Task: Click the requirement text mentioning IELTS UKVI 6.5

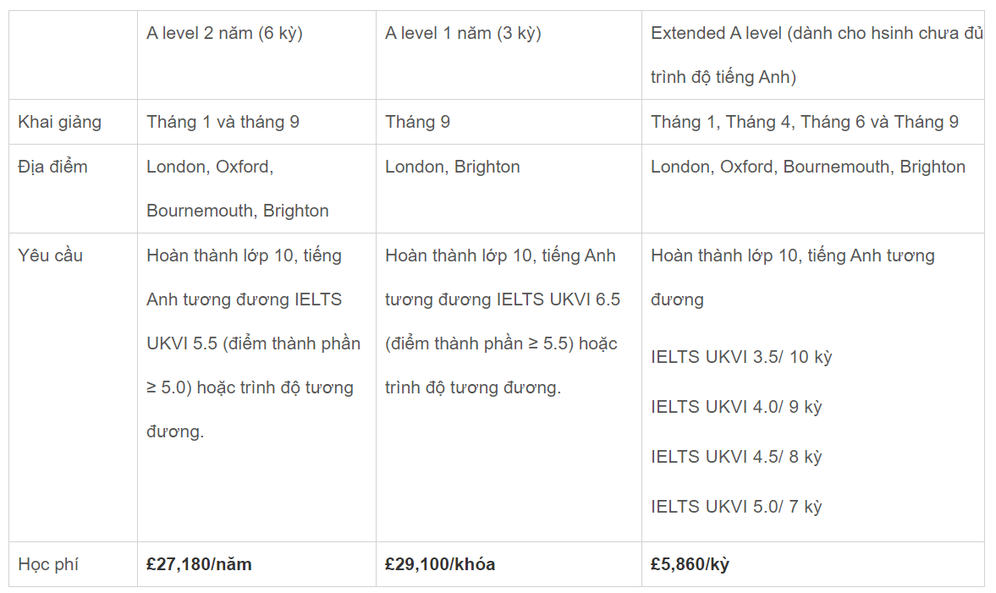Action: pyautogui.click(x=502, y=321)
